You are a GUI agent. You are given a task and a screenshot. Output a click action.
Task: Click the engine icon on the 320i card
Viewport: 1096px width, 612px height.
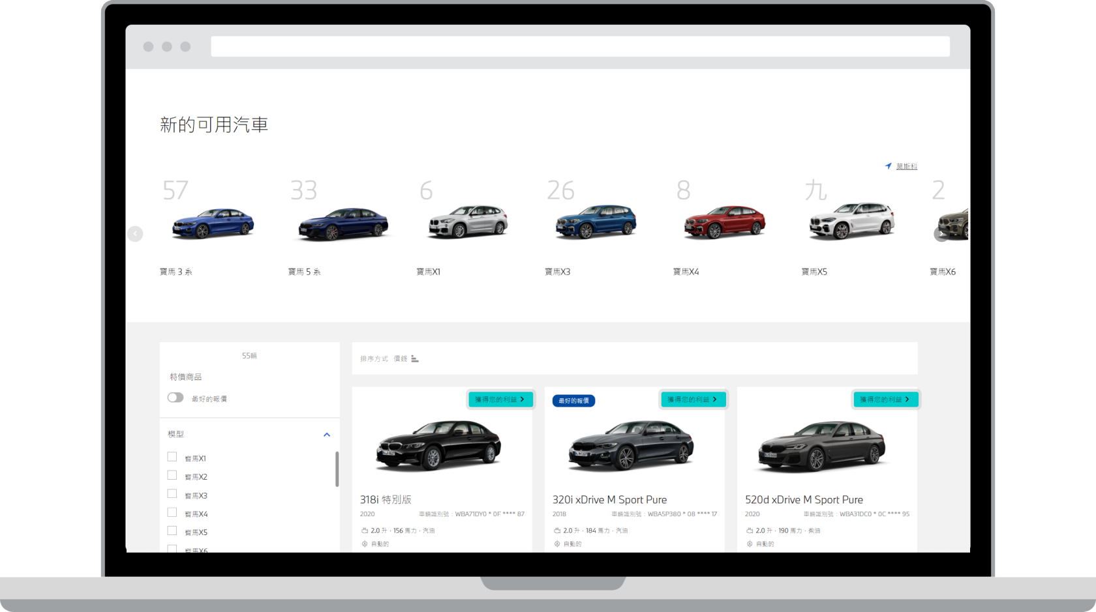tap(557, 531)
